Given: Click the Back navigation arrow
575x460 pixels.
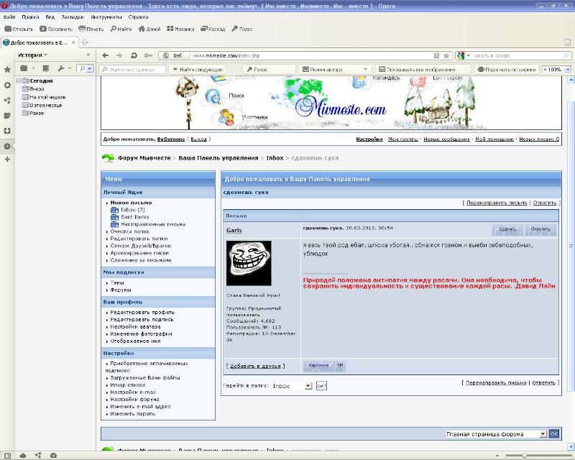Looking at the screenshot, I should [105, 55].
